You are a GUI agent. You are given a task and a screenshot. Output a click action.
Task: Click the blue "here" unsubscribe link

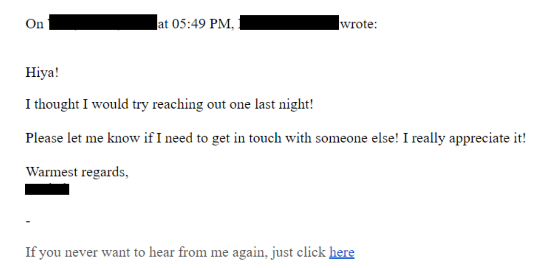click(342, 252)
